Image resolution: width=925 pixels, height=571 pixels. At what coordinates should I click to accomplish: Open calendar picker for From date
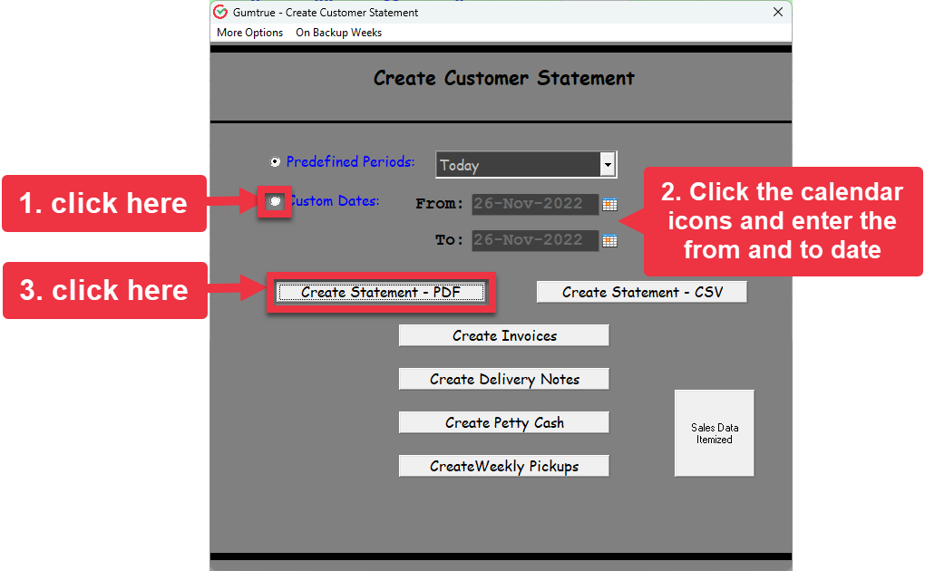(609, 204)
